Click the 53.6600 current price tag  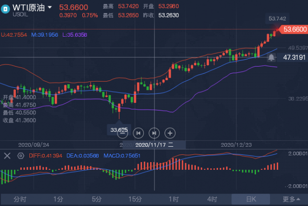[x=294, y=29]
